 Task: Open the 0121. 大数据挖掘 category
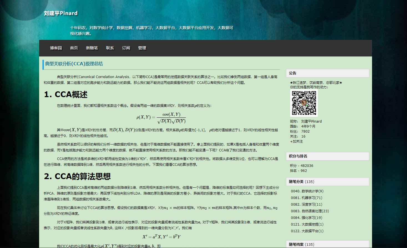308,224
